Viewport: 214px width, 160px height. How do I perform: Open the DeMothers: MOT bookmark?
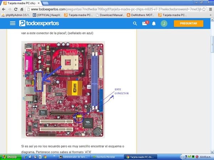click(x=141, y=15)
